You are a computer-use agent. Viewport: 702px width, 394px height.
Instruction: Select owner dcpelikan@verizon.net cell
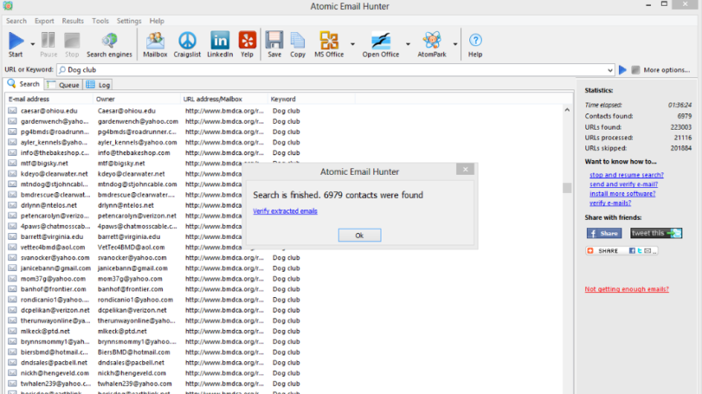(132, 310)
